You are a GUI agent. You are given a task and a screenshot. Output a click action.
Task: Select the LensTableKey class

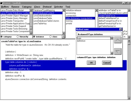pos(48,24)
